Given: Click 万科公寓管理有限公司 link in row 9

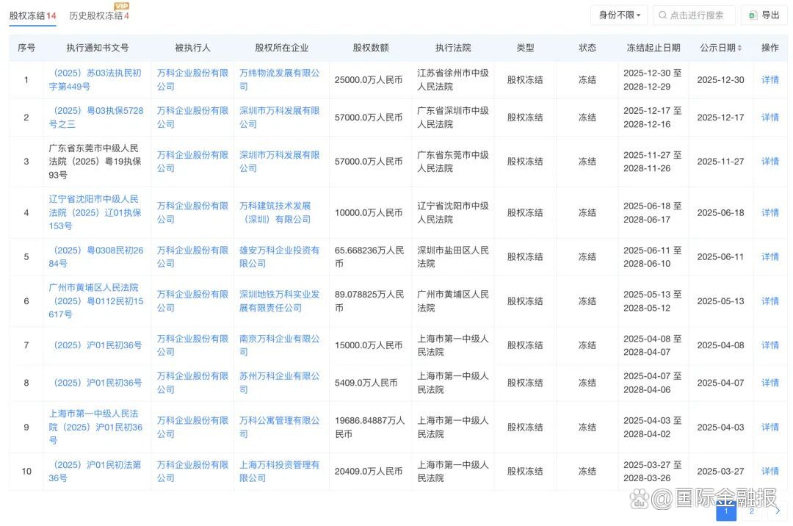Looking at the screenshot, I should click(x=279, y=426).
